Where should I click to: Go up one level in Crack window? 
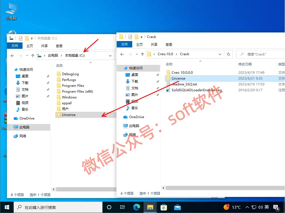point(142,54)
